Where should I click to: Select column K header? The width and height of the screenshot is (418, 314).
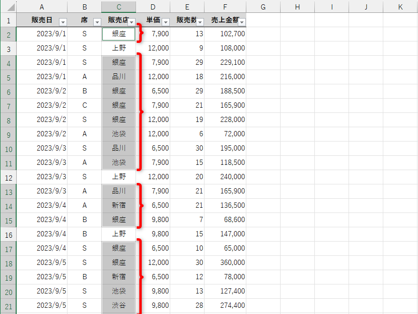(x=400, y=7)
